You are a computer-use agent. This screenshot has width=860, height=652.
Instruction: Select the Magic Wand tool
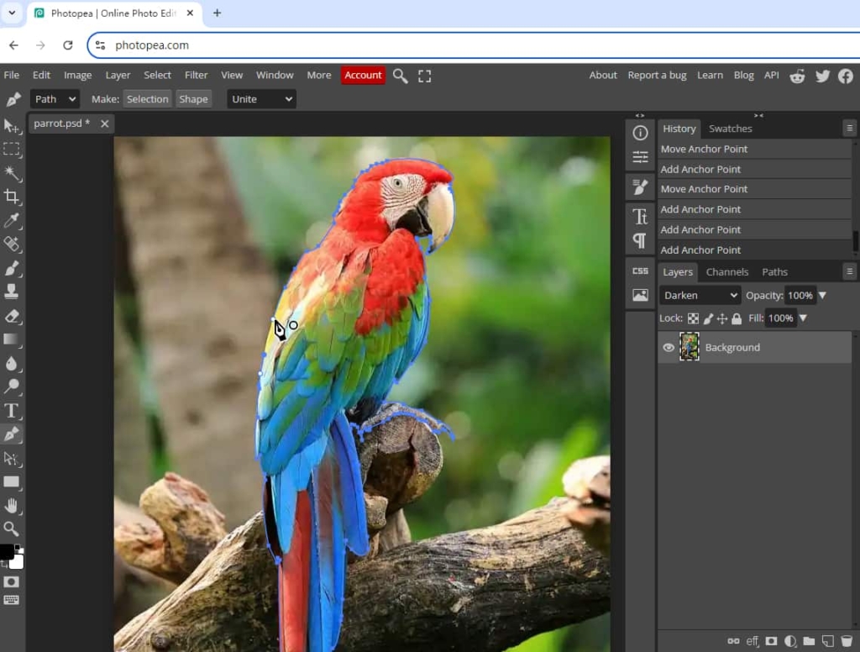[x=12, y=173]
